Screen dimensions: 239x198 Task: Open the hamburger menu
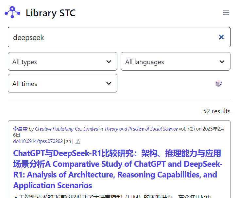(226, 13)
